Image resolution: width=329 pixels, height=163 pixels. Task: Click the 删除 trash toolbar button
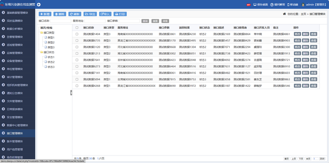pos(60,14)
